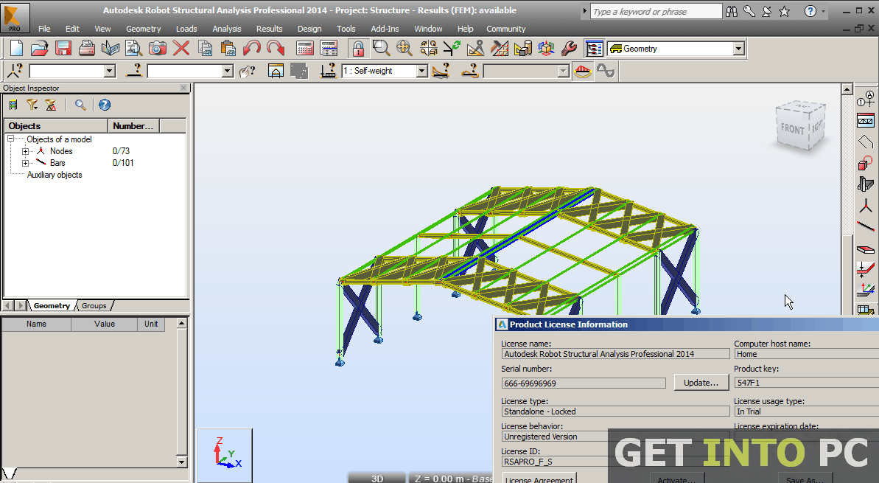
Task: Click the serial number field
Action: 583,383
